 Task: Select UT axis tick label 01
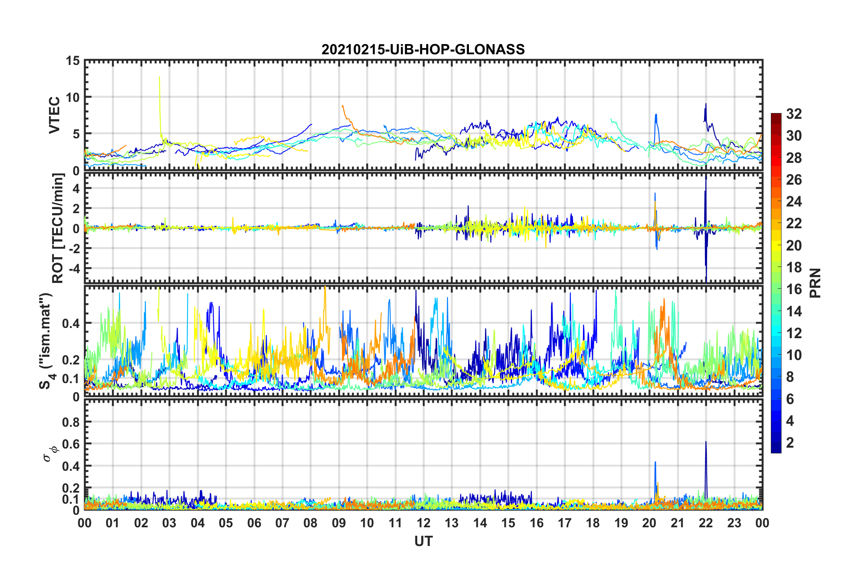click(x=113, y=523)
